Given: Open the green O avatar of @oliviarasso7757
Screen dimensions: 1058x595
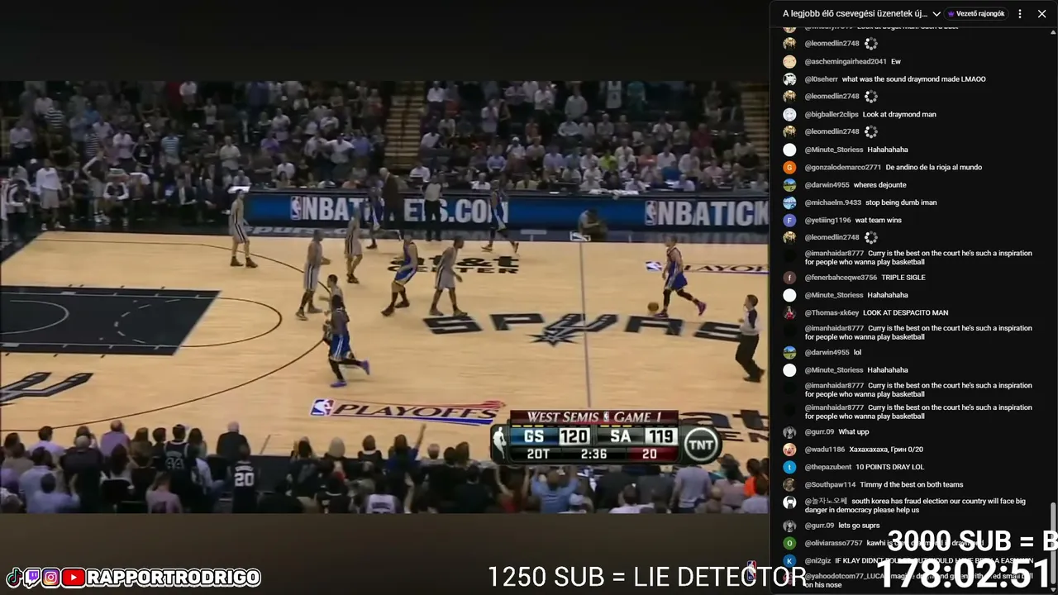Looking at the screenshot, I should pyautogui.click(x=789, y=543).
